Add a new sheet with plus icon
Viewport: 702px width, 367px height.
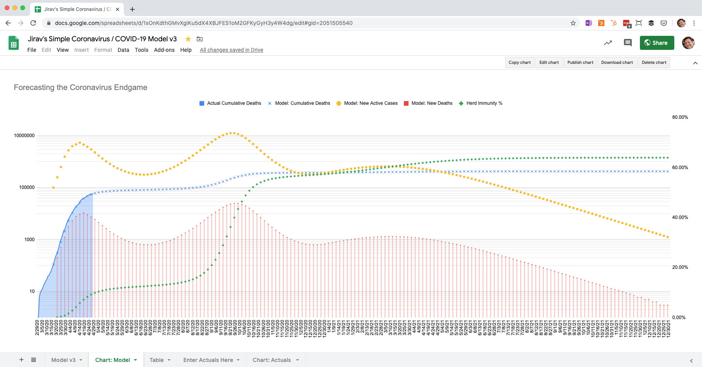click(21, 360)
